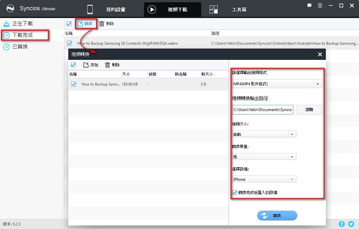Open the Facebook icon in the status bar
The image size is (359, 229).
[342, 224]
